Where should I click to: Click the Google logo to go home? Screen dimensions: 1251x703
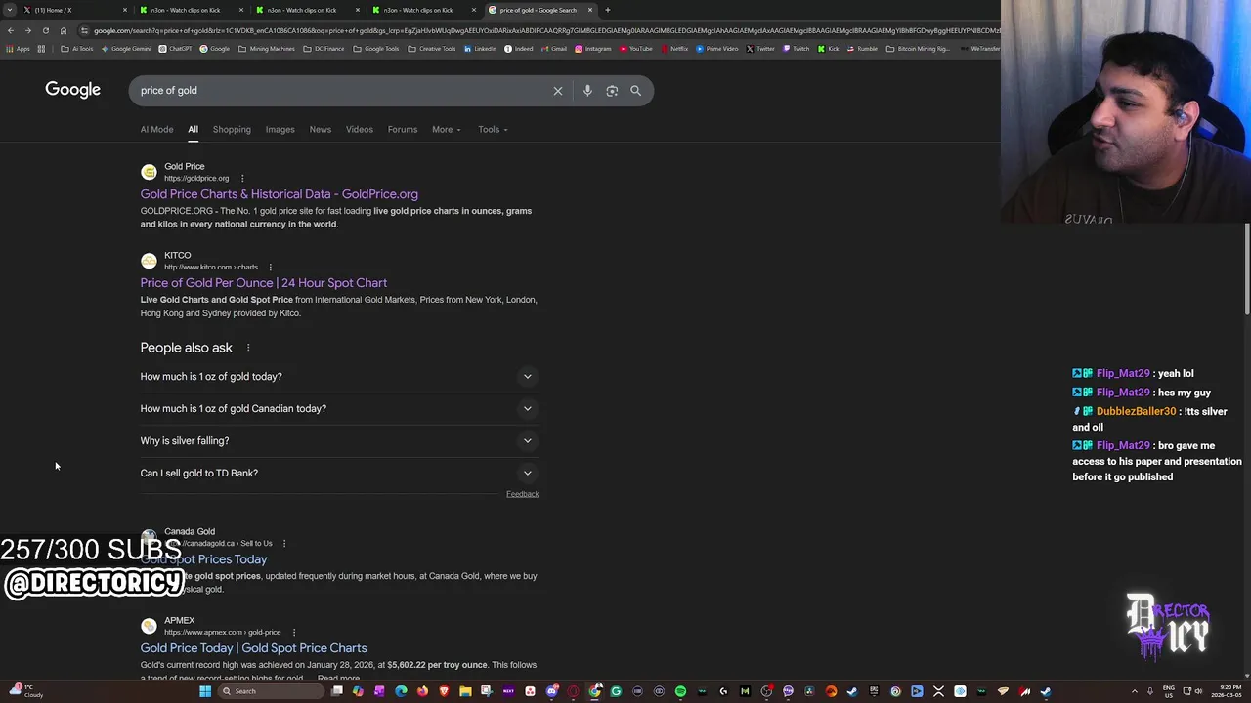coord(72,90)
